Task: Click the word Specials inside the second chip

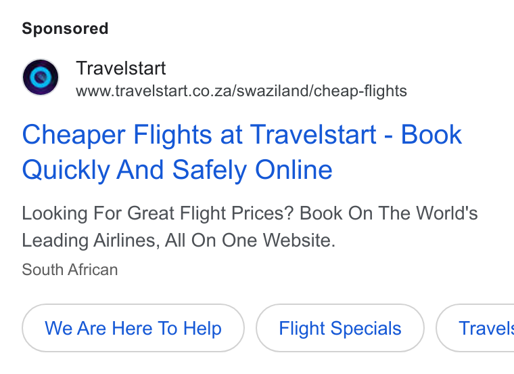Action: [366, 329]
